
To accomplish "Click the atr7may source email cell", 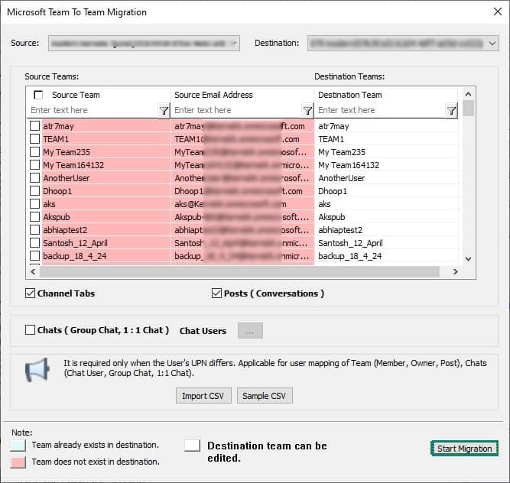I will [242, 126].
